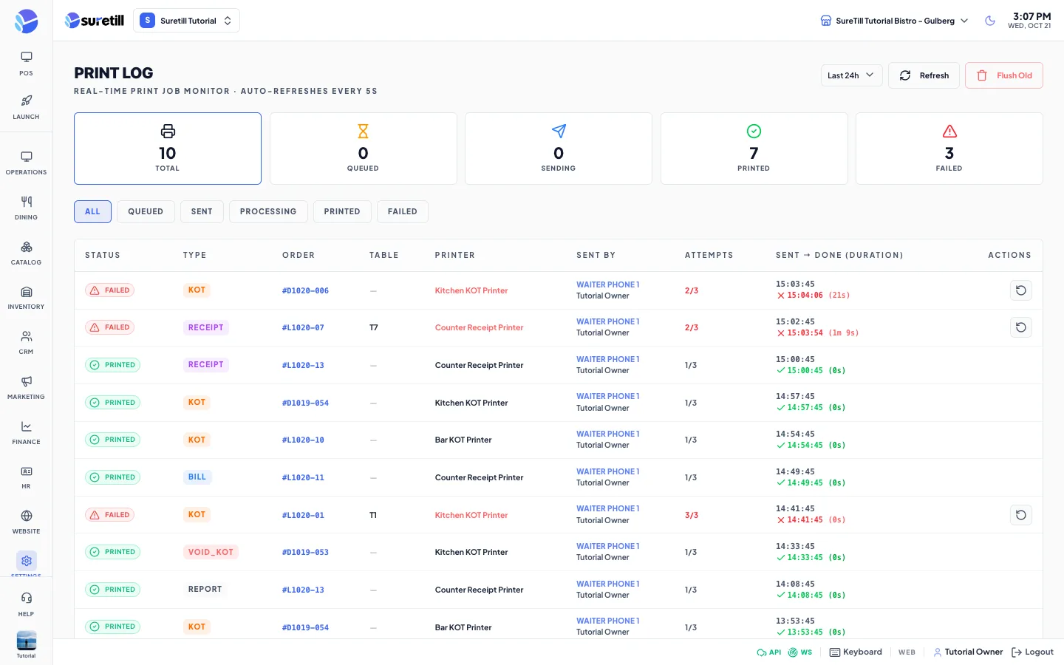
Task: Open SureTill Tutorial Bistro – Gulberg branch dropdown
Action: click(894, 21)
